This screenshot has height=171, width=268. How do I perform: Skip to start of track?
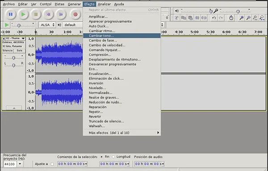49,14
